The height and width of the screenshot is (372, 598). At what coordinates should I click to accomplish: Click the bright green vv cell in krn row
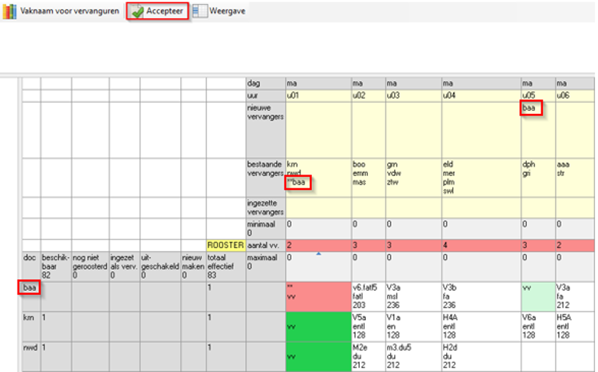(x=317, y=325)
